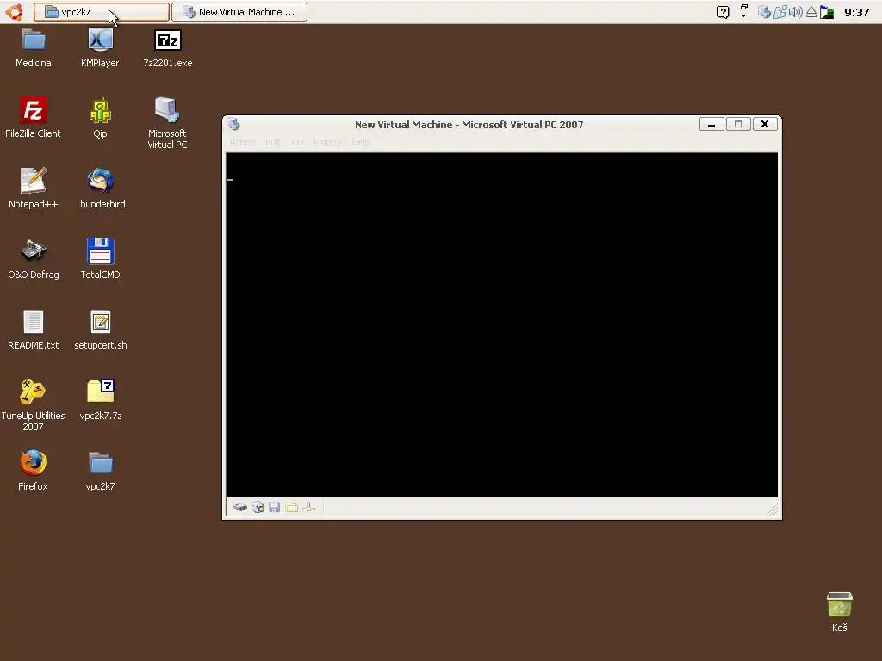Click the Virtual PC tray icon
This screenshot has height=661, width=882.
(x=764, y=12)
